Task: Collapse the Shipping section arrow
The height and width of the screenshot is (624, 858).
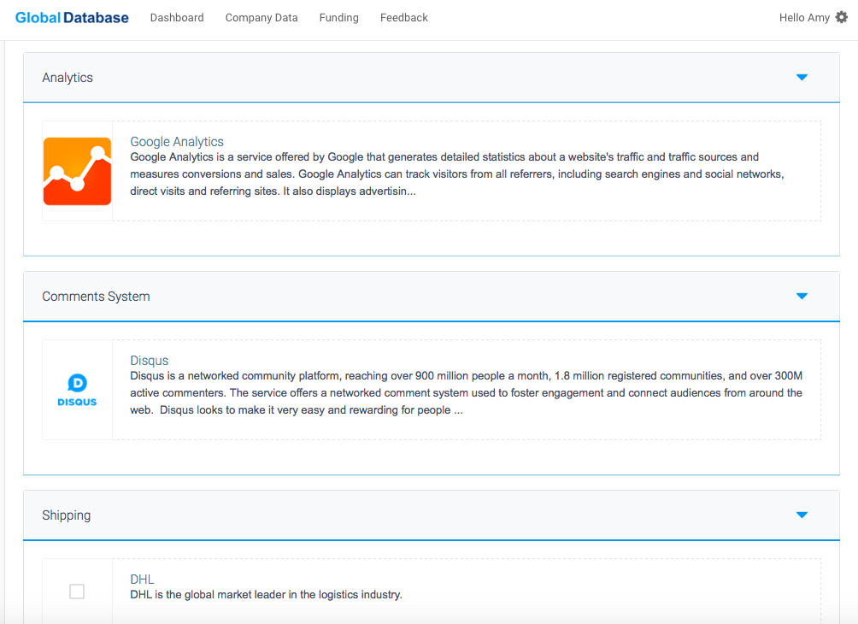Action: (802, 515)
